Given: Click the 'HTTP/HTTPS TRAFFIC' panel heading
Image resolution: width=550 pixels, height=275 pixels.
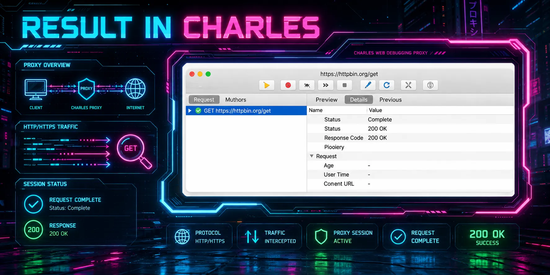Looking at the screenshot, I should 51,127.
